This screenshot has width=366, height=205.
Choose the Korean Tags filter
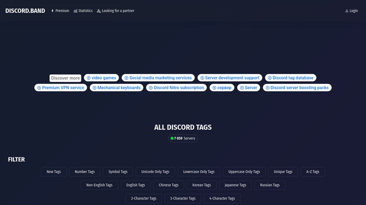click(201, 185)
